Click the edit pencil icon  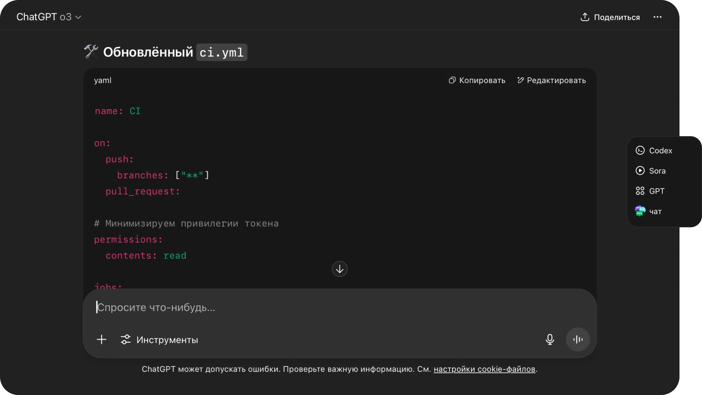click(520, 80)
